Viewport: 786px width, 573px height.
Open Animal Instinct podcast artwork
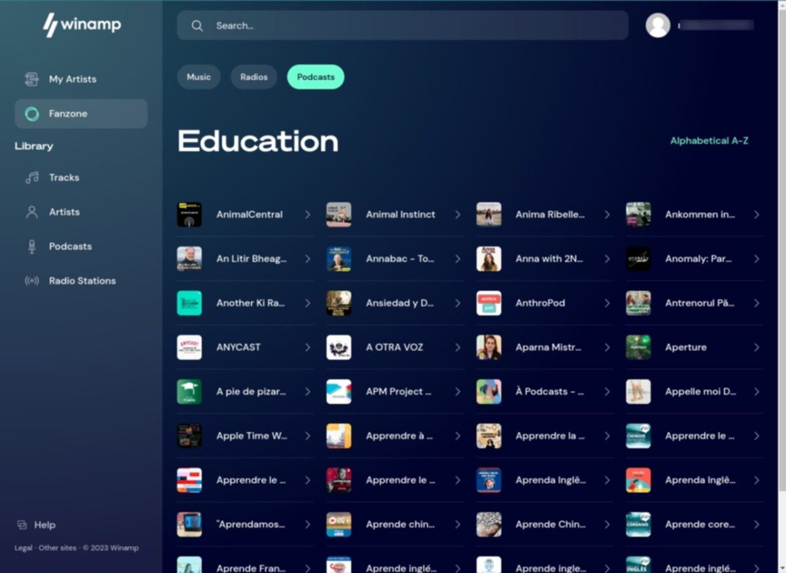[339, 214]
